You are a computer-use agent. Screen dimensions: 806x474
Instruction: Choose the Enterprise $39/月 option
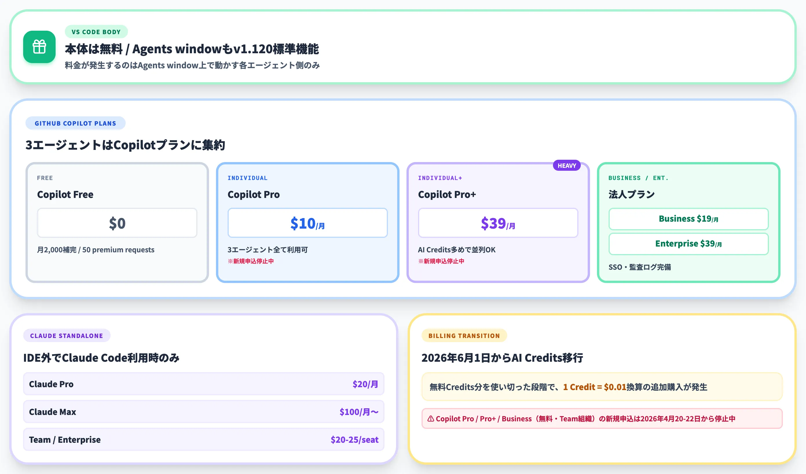pos(689,244)
